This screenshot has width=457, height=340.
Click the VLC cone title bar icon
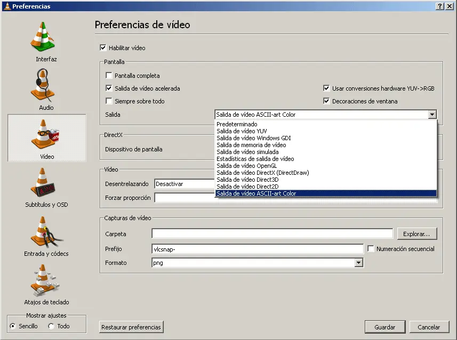click(x=5, y=6)
